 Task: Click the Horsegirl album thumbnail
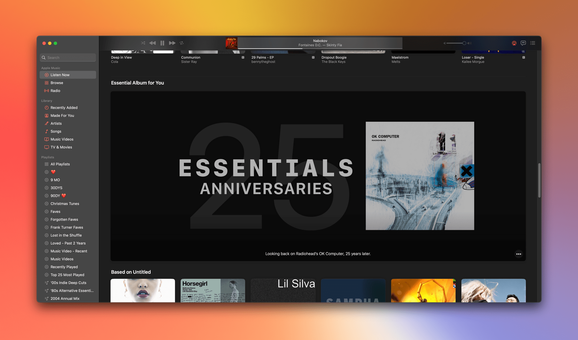pos(212,290)
